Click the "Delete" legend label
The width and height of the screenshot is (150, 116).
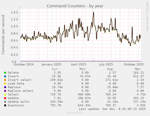click(13, 73)
